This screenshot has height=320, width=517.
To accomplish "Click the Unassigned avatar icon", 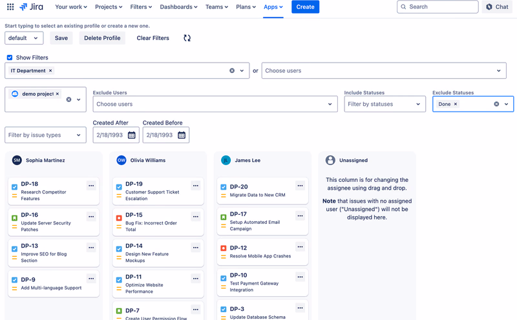I will click(x=330, y=161).
